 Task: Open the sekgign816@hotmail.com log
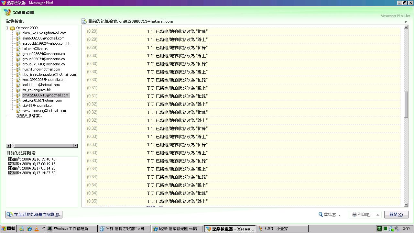pyautogui.click(x=42, y=100)
